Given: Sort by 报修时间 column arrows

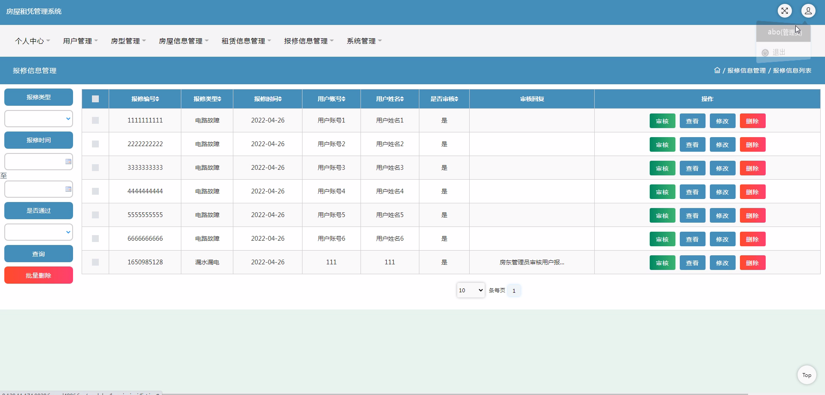Looking at the screenshot, I should pos(280,99).
